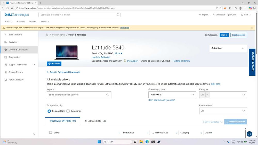
Task: Open Release Date column options menu
Action: pyautogui.click(x=176, y=133)
